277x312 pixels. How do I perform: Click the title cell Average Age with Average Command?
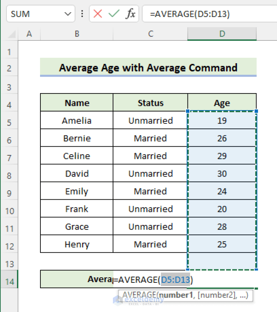(148, 68)
